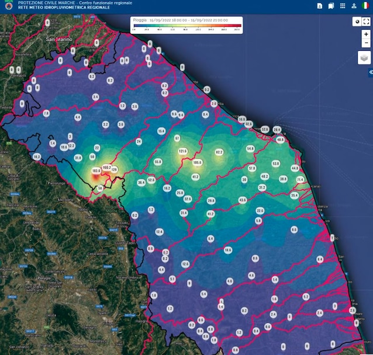This screenshot has width=373, height=355.
Task: Select the 8.6 rainfall station marker
Action: coord(294,229)
